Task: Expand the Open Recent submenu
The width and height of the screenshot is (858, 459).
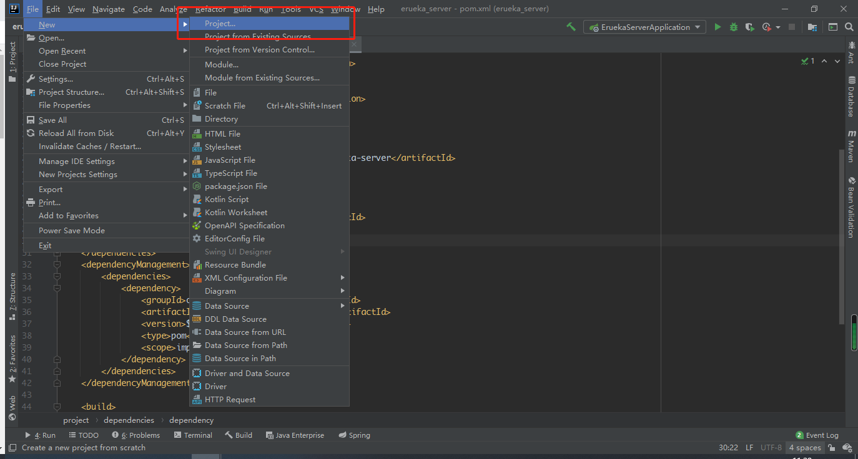Action: pyautogui.click(x=106, y=51)
